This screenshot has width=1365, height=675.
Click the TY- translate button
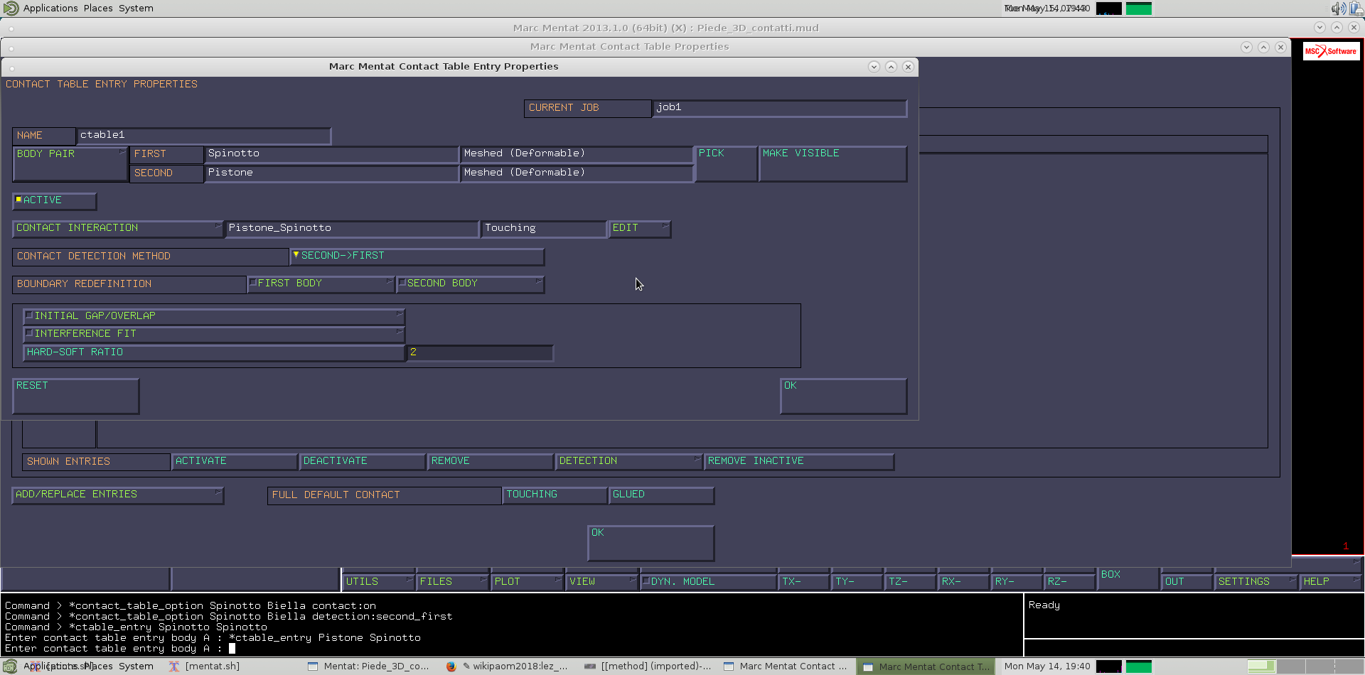click(857, 582)
